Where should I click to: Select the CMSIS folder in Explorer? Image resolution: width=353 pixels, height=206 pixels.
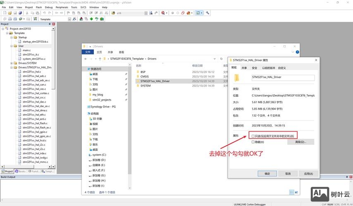[144, 77]
